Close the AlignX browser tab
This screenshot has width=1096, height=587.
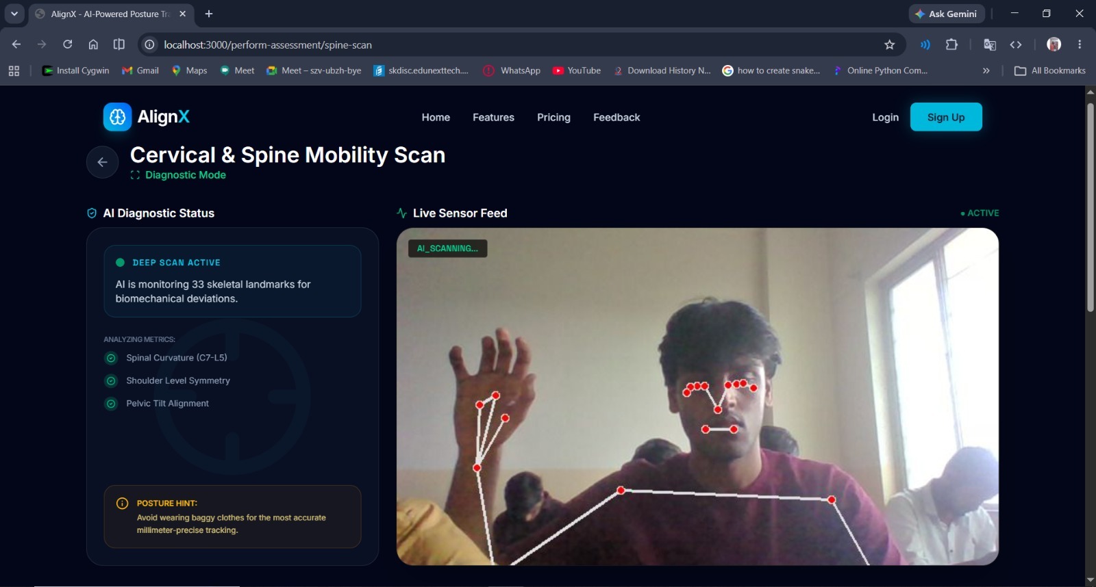coord(182,14)
